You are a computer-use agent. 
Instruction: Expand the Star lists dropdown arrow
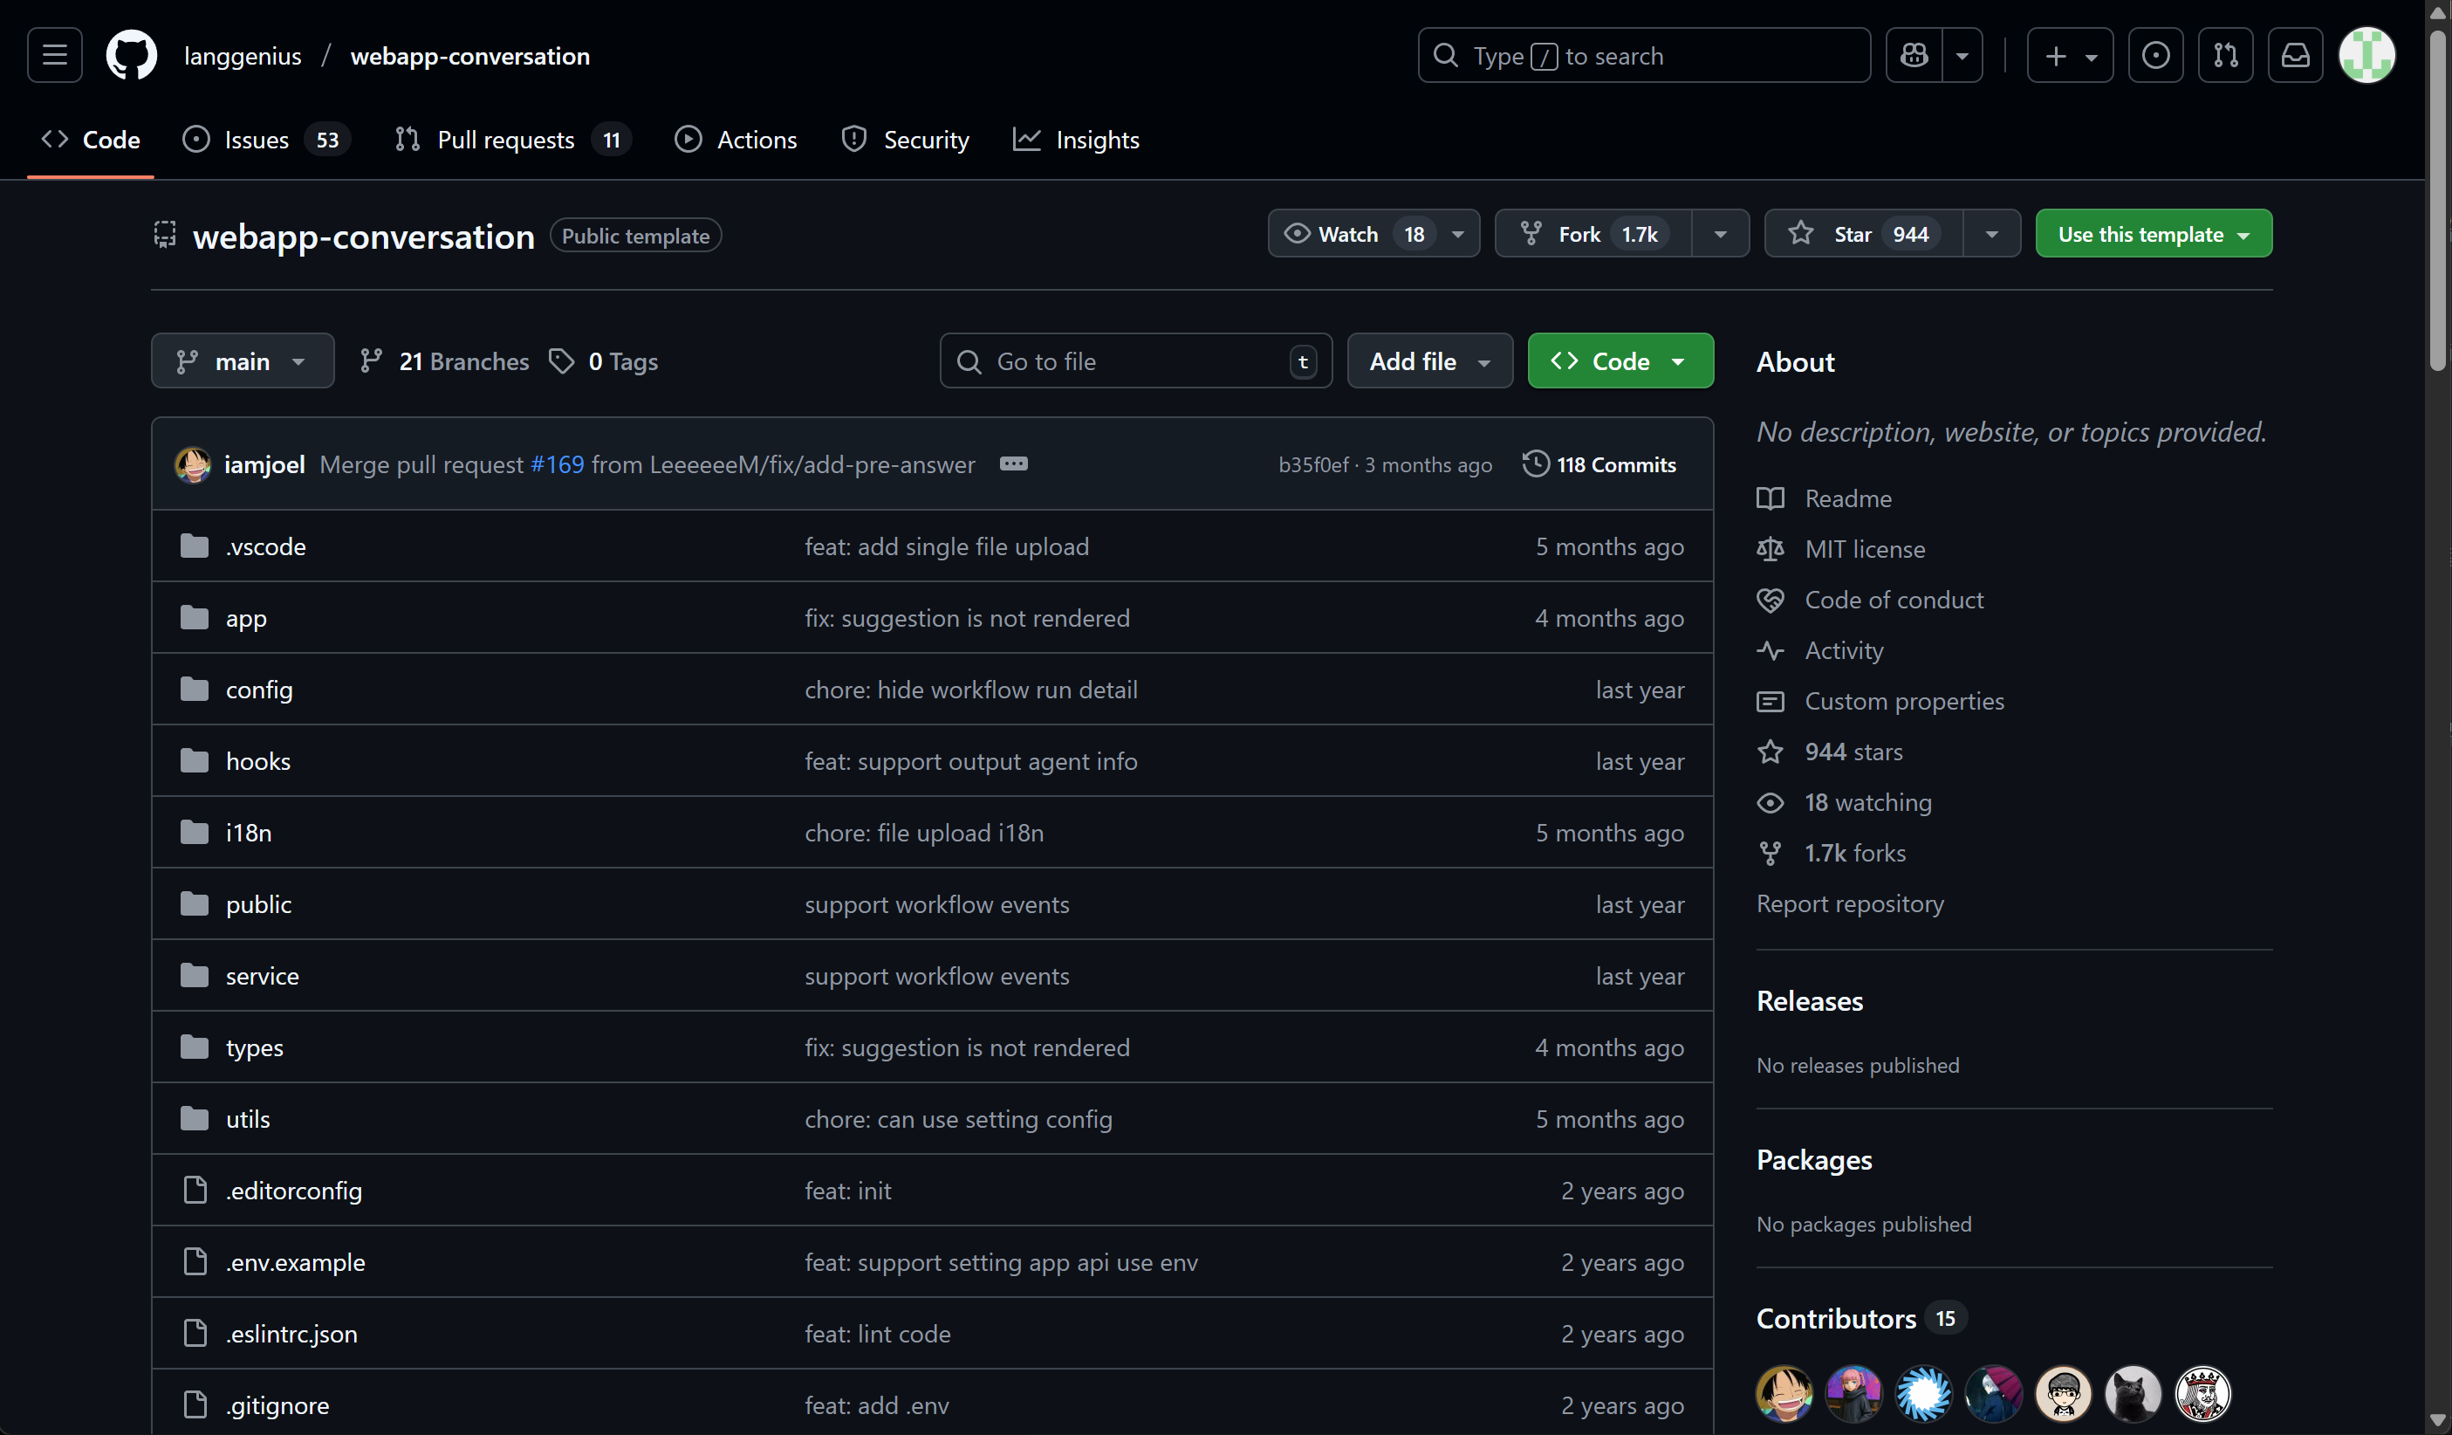(1992, 234)
